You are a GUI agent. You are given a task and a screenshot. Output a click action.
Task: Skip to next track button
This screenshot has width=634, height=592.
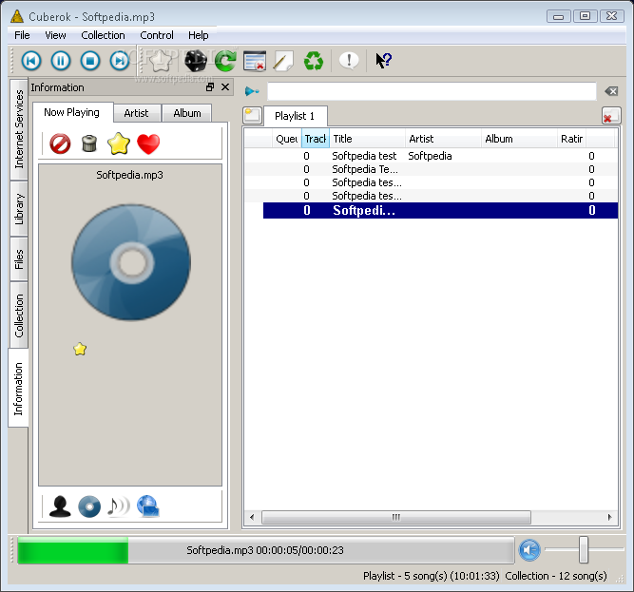point(120,61)
